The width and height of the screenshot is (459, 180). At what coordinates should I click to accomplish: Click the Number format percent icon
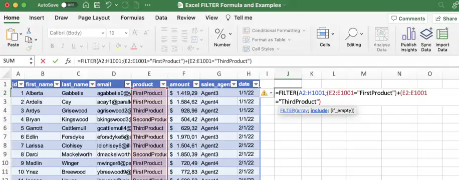[x=220, y=33]
